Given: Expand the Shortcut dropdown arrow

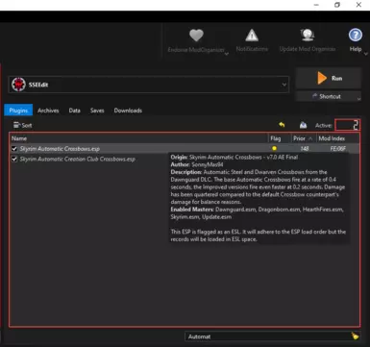Looking at the screenshot, I should tap(358, 99).
